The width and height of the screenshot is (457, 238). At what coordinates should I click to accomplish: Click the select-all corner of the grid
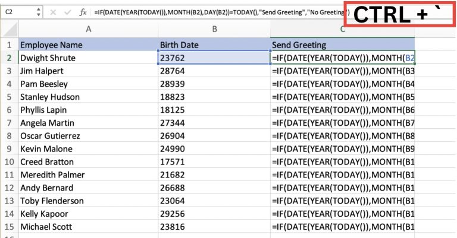[9, 29]
